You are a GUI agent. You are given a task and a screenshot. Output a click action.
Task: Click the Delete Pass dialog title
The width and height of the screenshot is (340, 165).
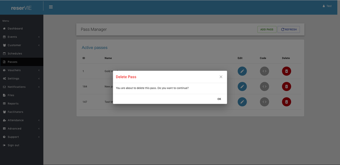pyautogui.click(x=126, y=77)
